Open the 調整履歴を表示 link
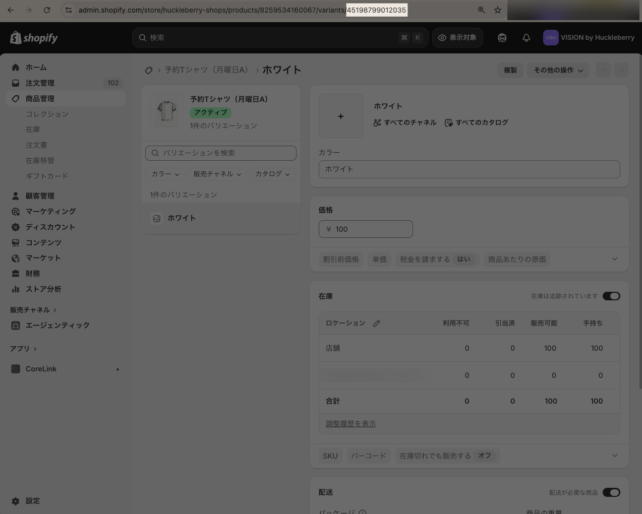 pos(351,424)
